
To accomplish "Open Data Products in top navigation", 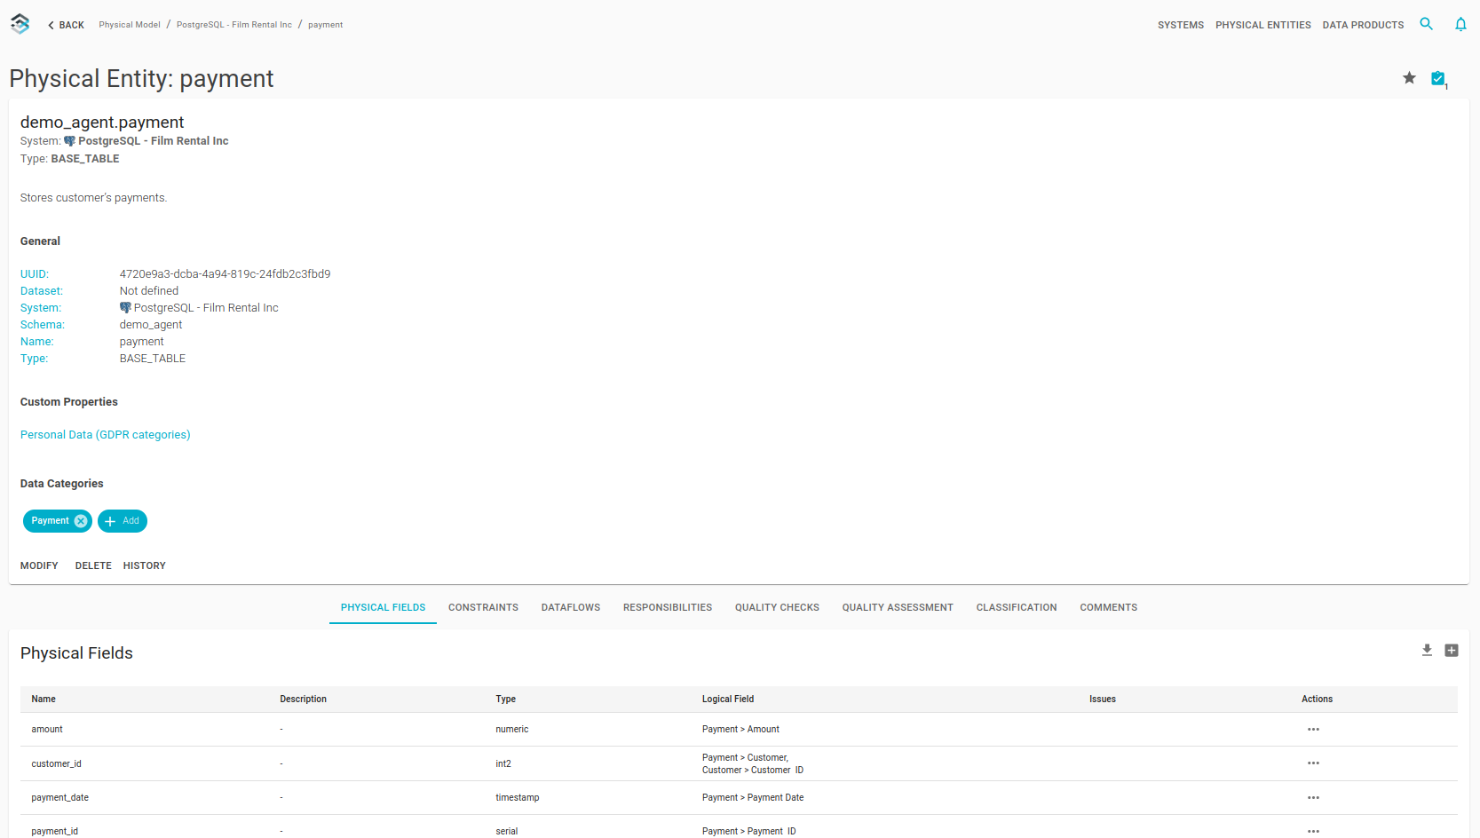I will [x=1363, y=25].
